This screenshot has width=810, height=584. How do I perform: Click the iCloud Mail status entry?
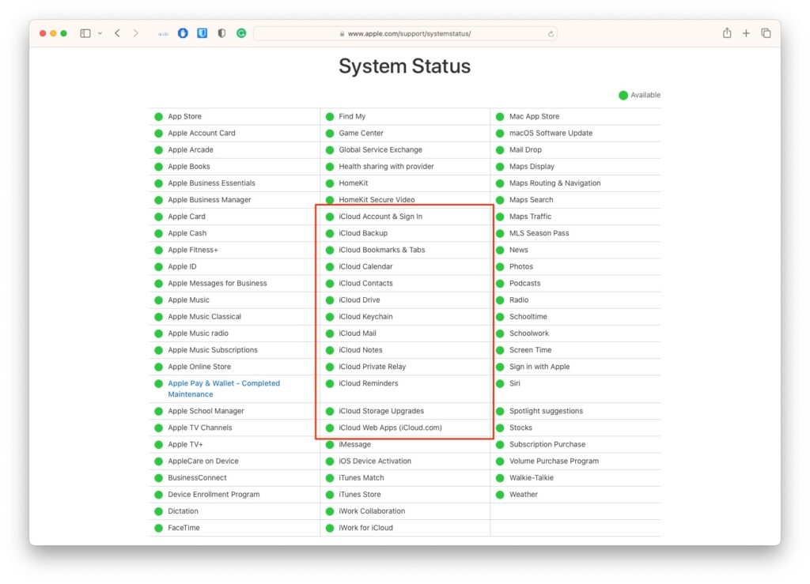click(x=358, y=333)
